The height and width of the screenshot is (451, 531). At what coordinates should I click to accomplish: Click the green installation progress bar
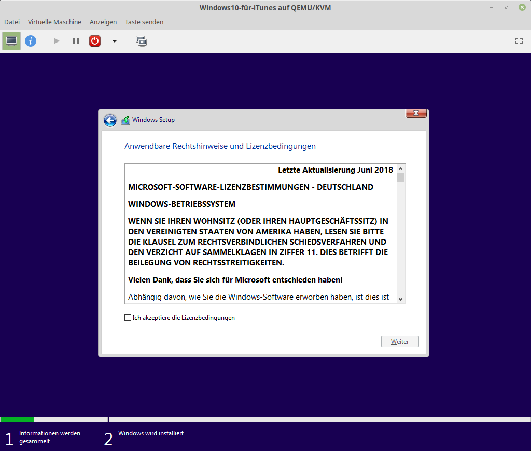[17, 419]
